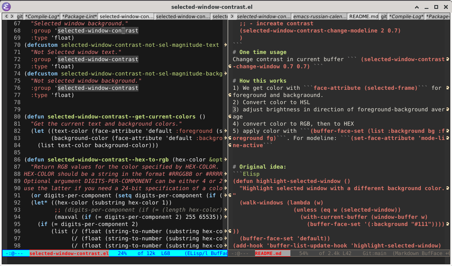
Task: Click '(if (= digits-per-component 2)' on line 95
Action: click(88, 224)
